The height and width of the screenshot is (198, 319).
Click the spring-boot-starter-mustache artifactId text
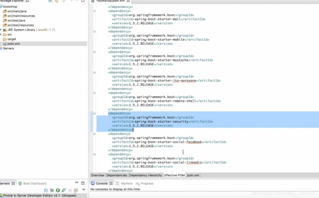pyautogui.click(x=162, y=60)
